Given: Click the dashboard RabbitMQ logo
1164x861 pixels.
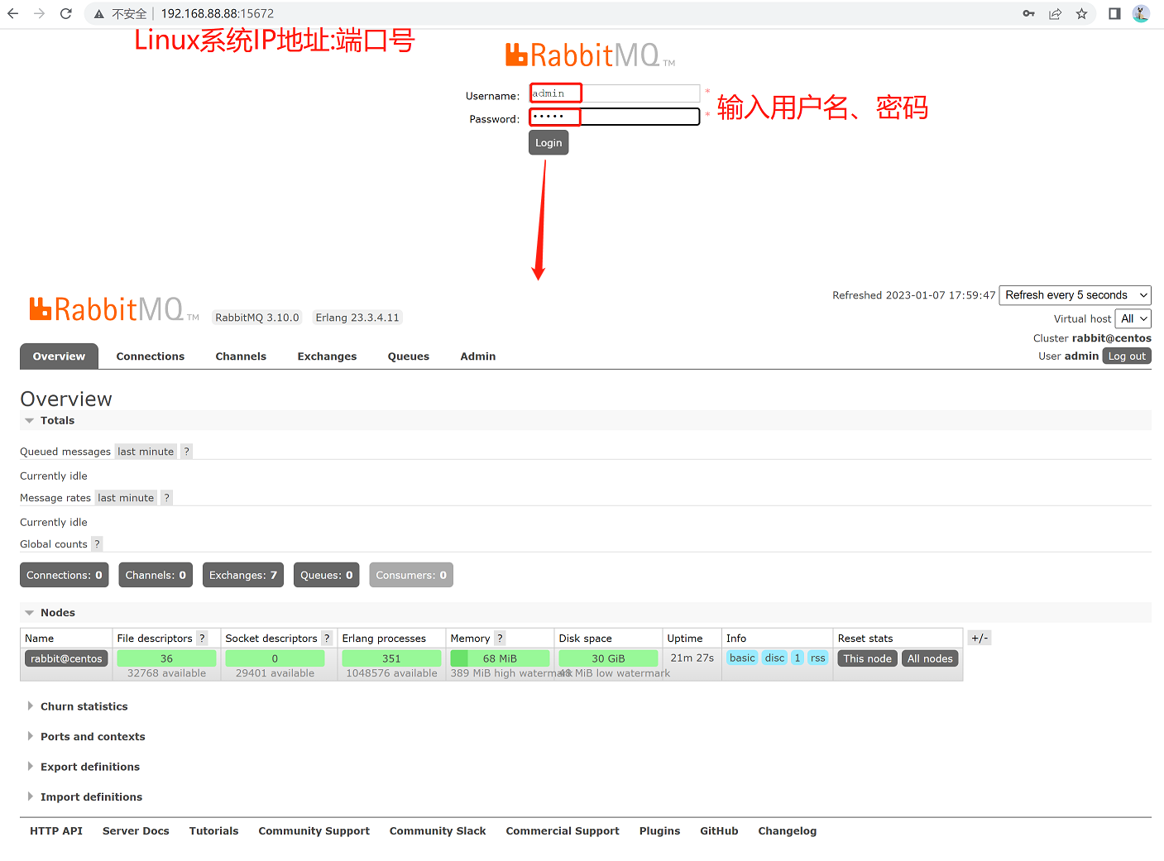Looking at the screenshot, I should (114, 309).
